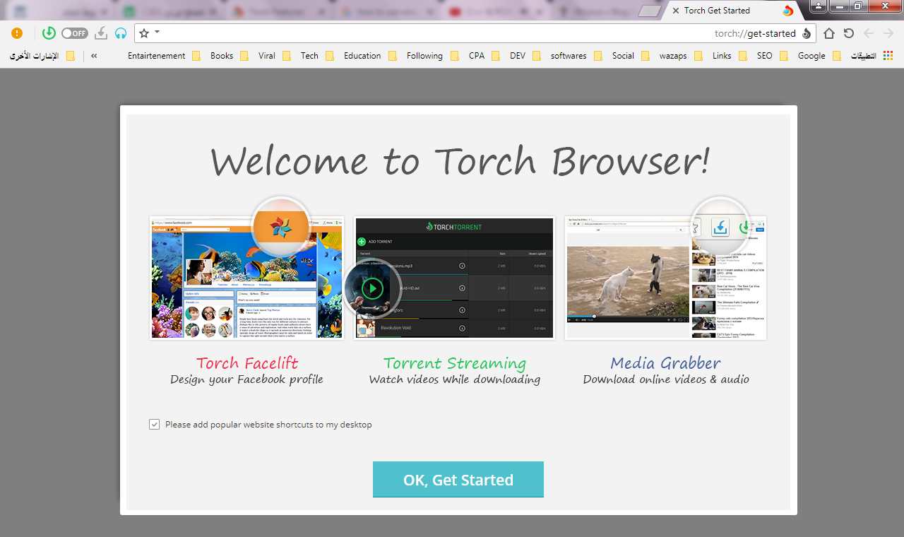Open the Following bookmarks folder
This screenshot has width=904, height=537.
point(432,56)
